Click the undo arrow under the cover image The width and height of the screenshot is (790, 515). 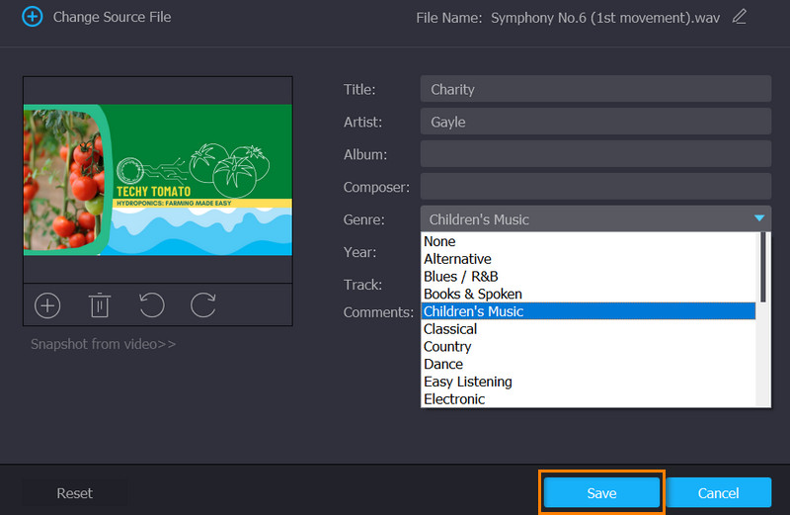pyautogui.click(x=151, y=305)
